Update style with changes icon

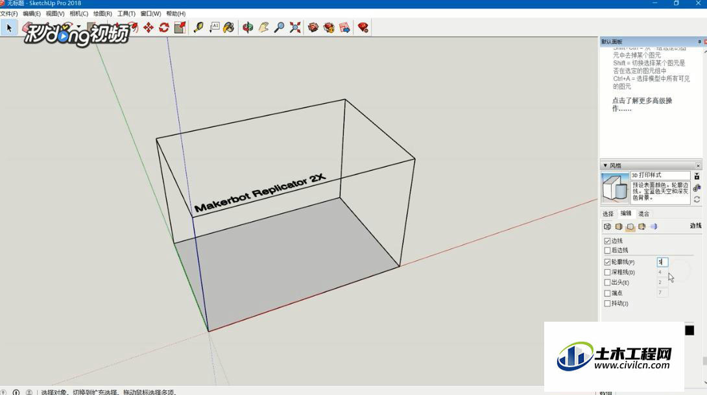point(697,199)
